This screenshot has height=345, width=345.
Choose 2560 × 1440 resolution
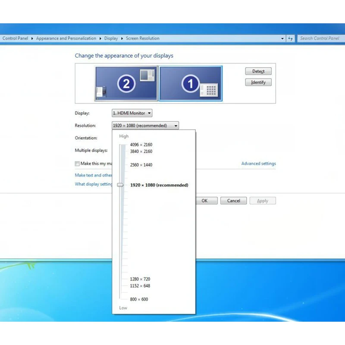click(x=141, y=165)
